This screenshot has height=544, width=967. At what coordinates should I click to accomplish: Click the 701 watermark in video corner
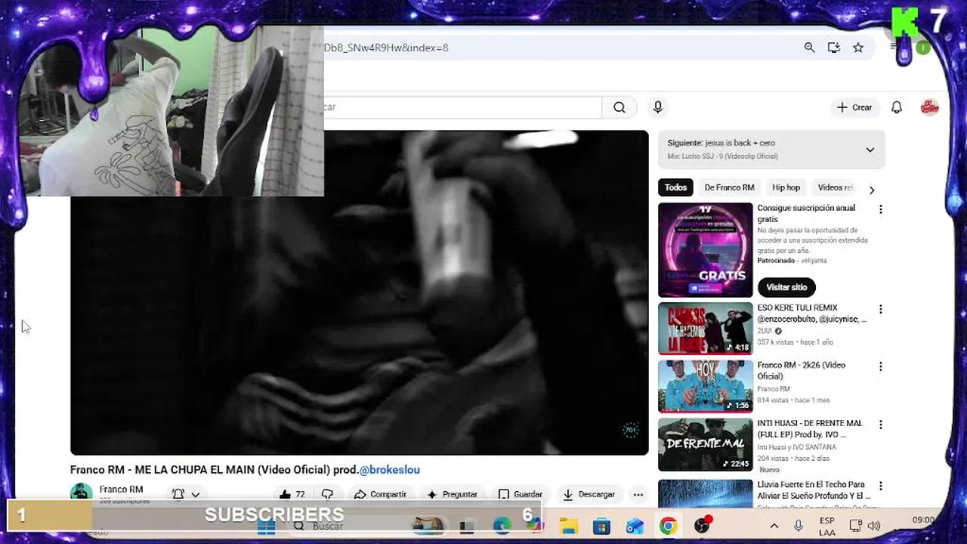[x=631, y=431]
